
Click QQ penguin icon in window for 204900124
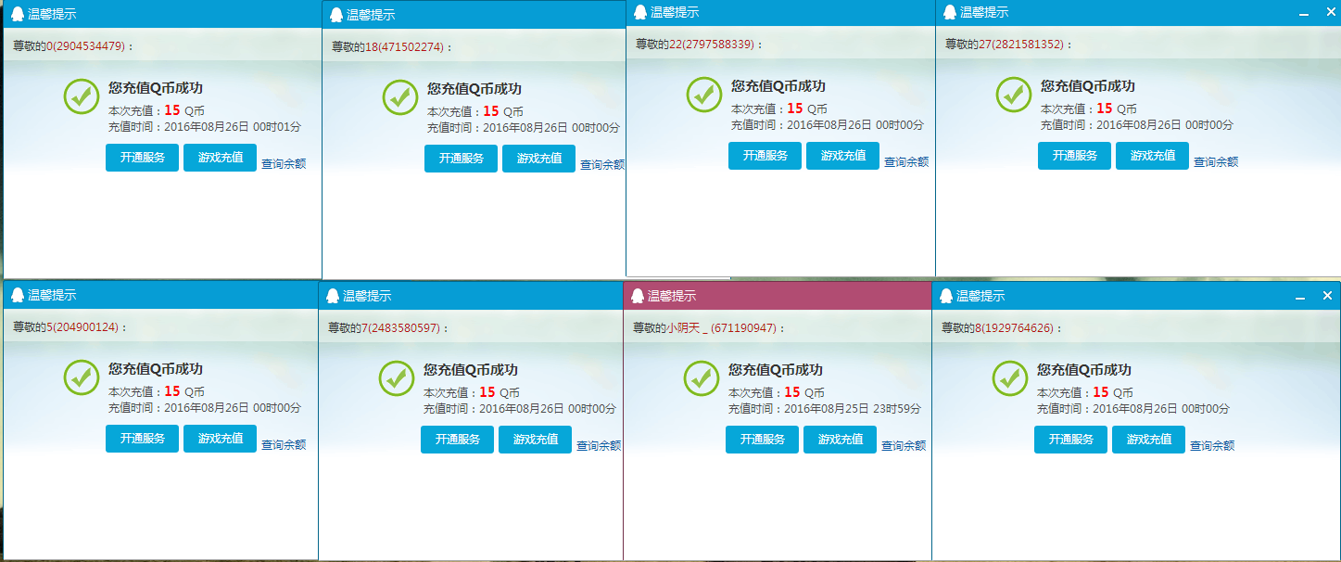[17, 295]
